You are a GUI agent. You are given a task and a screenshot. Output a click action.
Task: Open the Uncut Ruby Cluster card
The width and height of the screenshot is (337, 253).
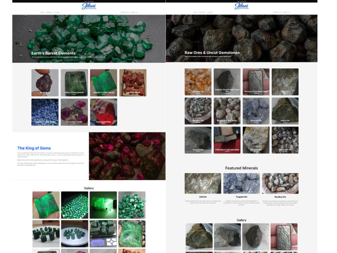[74, 112]
